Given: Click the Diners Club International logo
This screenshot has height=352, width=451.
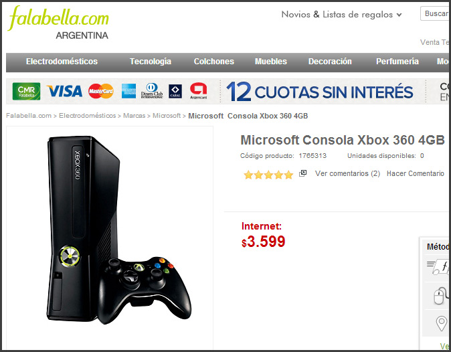Looking at the screenshot, I should 152,91.
